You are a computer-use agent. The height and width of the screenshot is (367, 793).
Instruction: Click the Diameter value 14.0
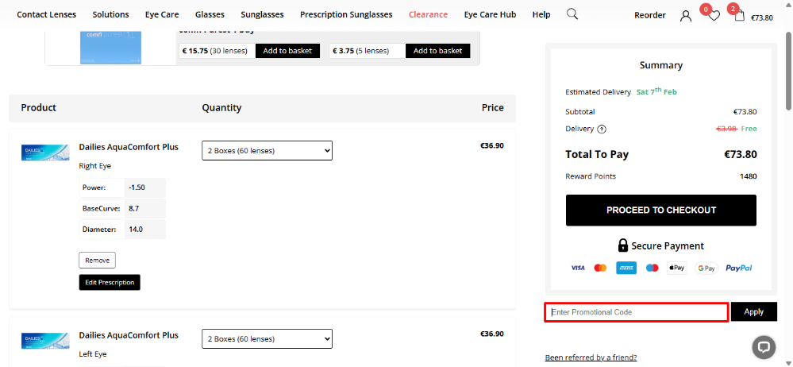pyautogui.click(x=136, y=230)
